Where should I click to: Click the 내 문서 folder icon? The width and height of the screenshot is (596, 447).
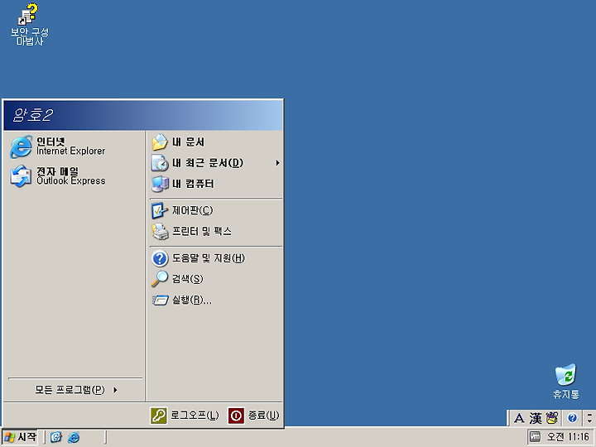click(160, 142)
